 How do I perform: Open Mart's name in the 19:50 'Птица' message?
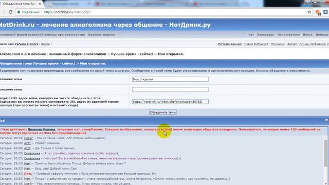27,179
